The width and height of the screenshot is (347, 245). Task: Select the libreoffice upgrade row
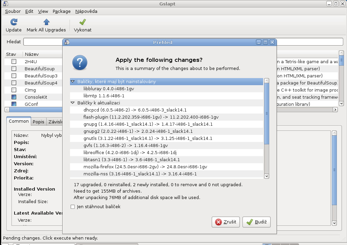[167, 152]
